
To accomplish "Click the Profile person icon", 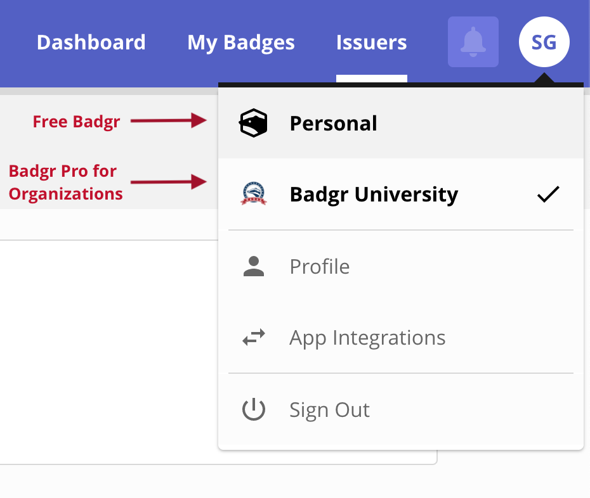I will pyautogui.click(x=253, y=266).
